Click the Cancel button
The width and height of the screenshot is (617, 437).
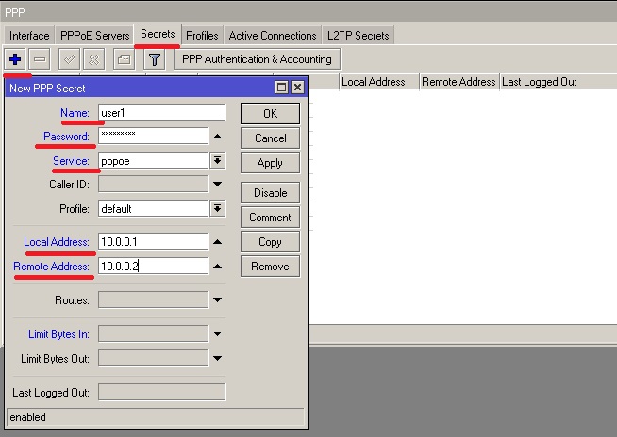pyautogui.click(x=271, y=138)
